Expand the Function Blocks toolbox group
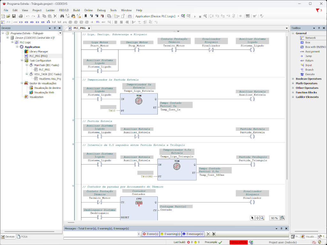 point(293,92)
